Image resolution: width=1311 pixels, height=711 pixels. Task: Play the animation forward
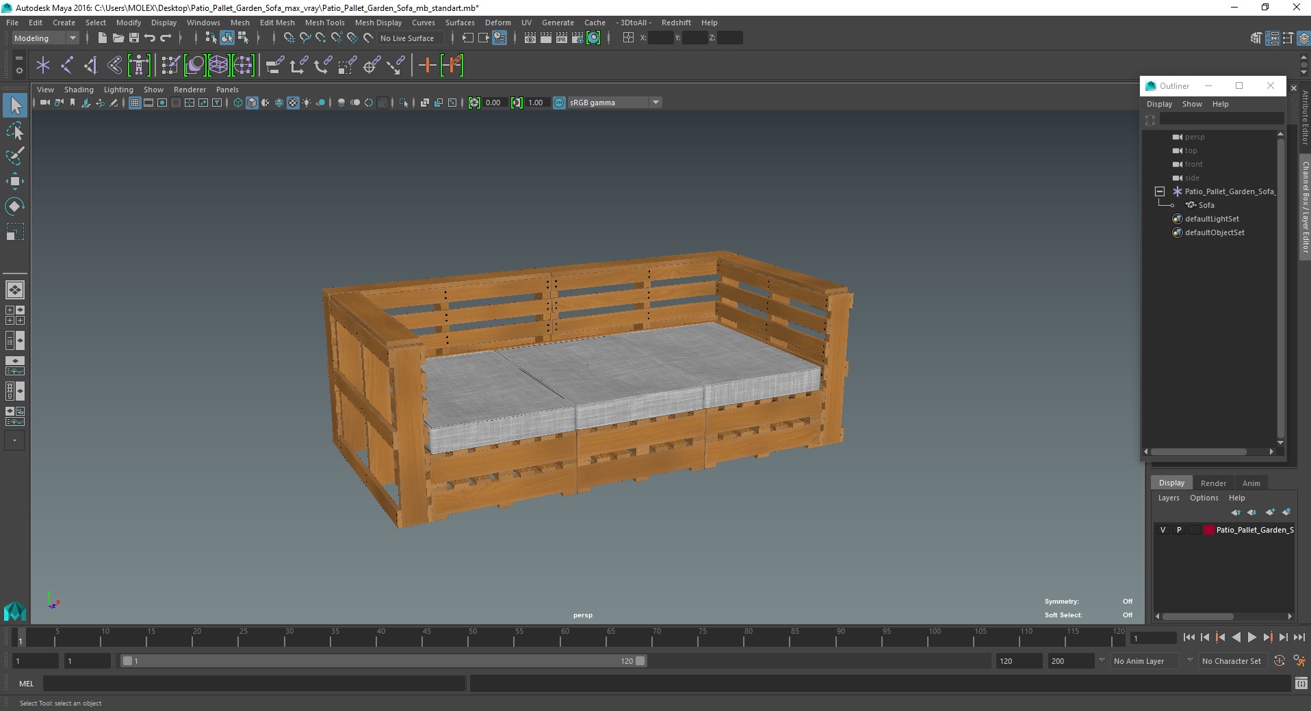1251,637
